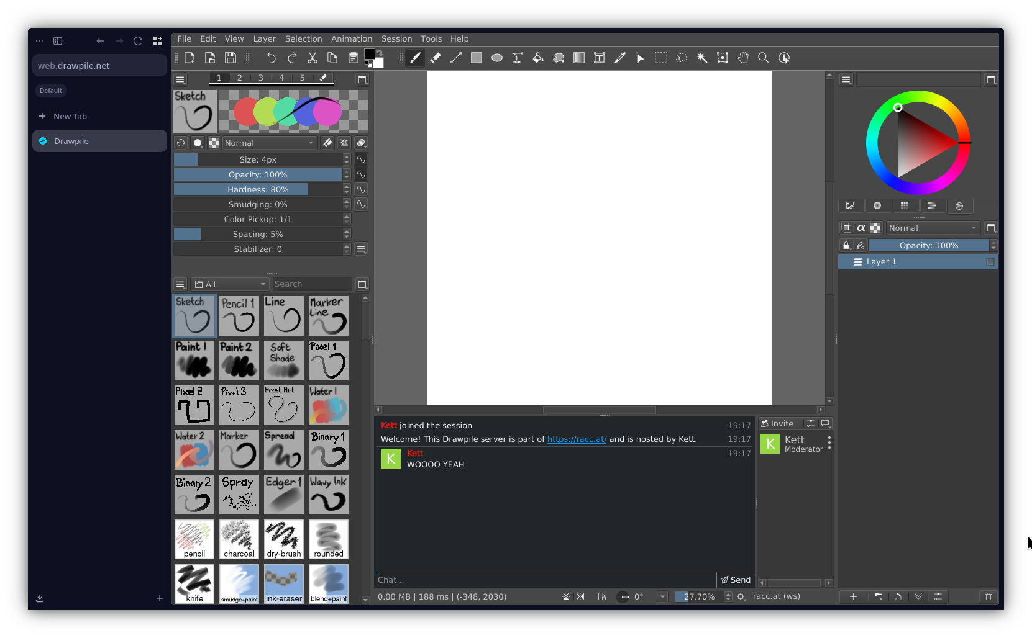
Task: Click the Text tool icon
Action: point(600,58)
